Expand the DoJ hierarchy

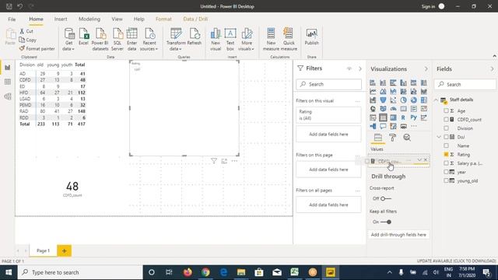[439, 137]
